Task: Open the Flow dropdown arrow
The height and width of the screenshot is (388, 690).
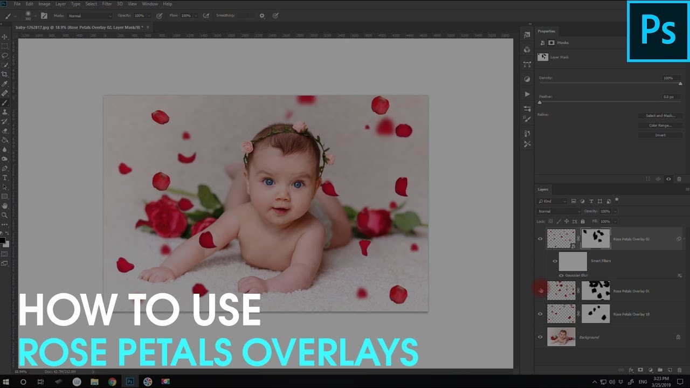Action: (196, 16)
